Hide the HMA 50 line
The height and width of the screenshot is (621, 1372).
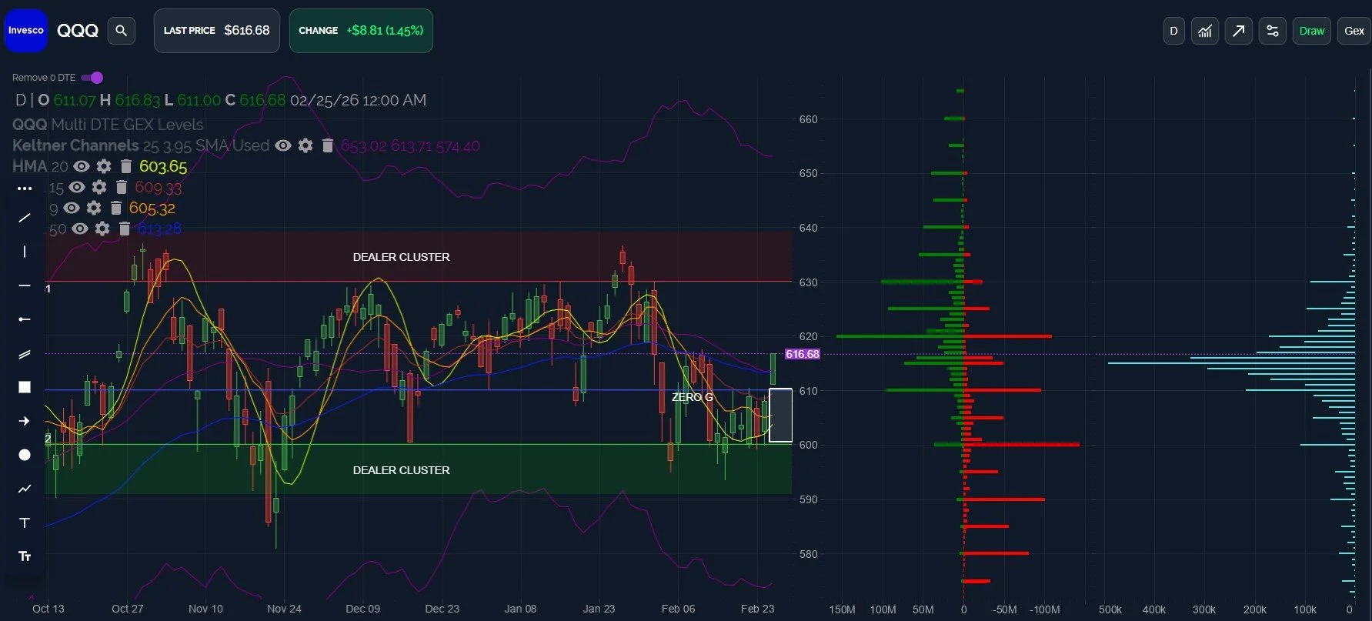80,229
